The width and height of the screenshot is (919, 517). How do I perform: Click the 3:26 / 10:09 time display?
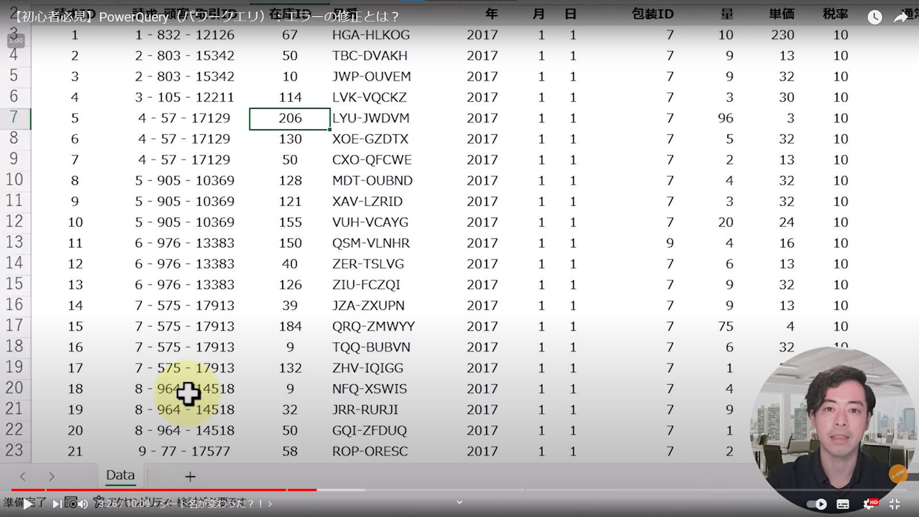coord(124,504)
